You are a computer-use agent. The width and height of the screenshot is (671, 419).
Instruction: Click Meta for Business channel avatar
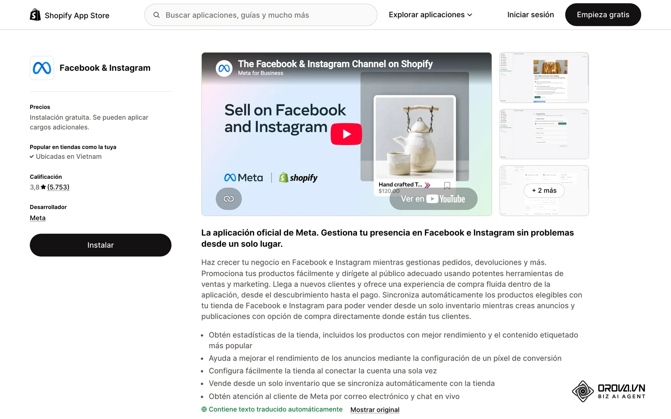click(224, 68)
